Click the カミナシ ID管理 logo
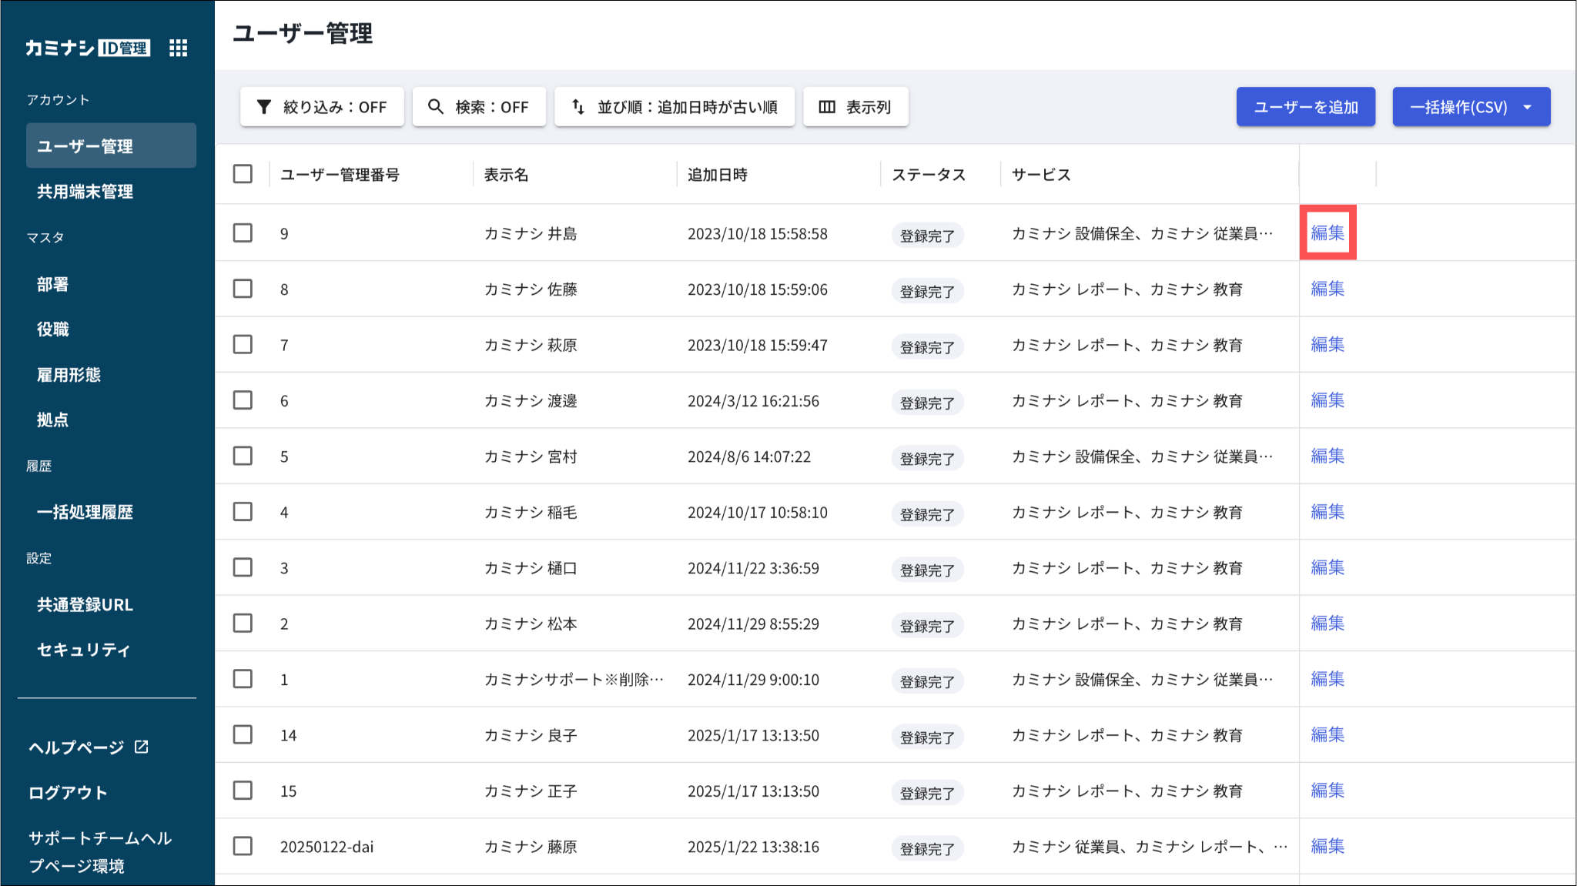This screenshot has width=1577, height=886. (87, 48)
